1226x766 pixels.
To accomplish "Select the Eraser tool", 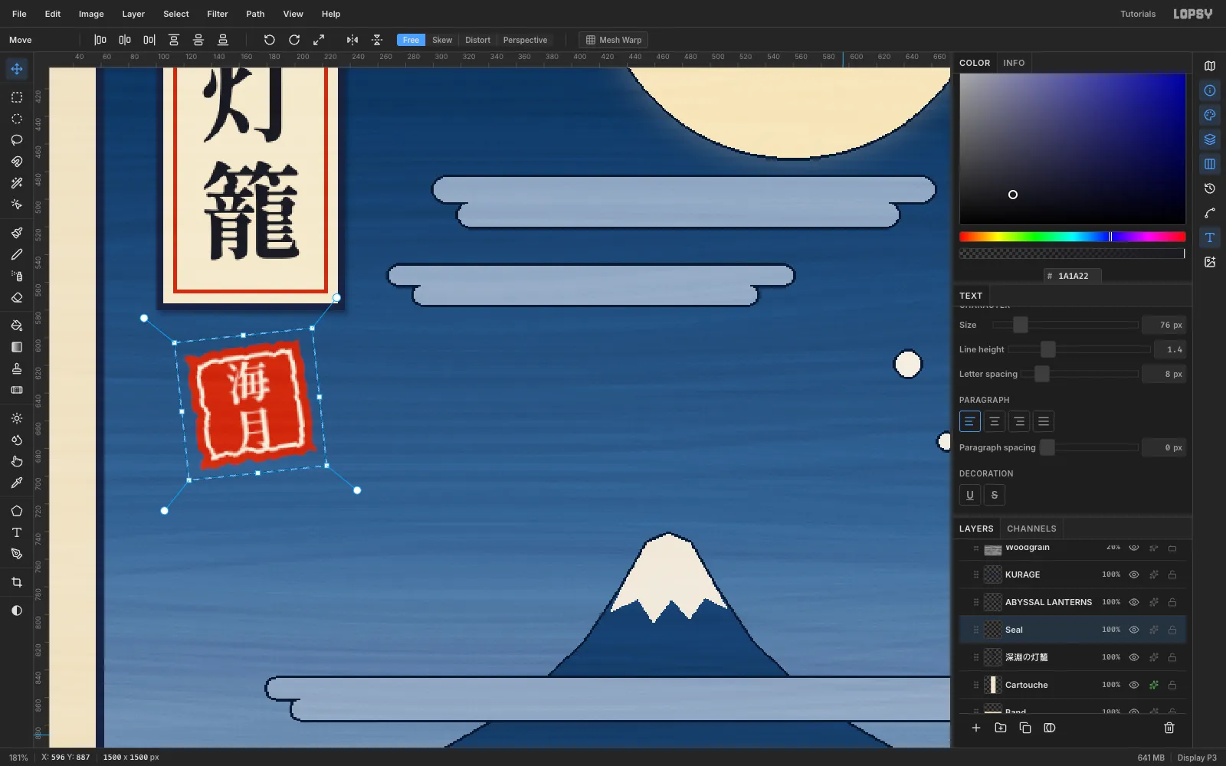I will pos(17,297).
